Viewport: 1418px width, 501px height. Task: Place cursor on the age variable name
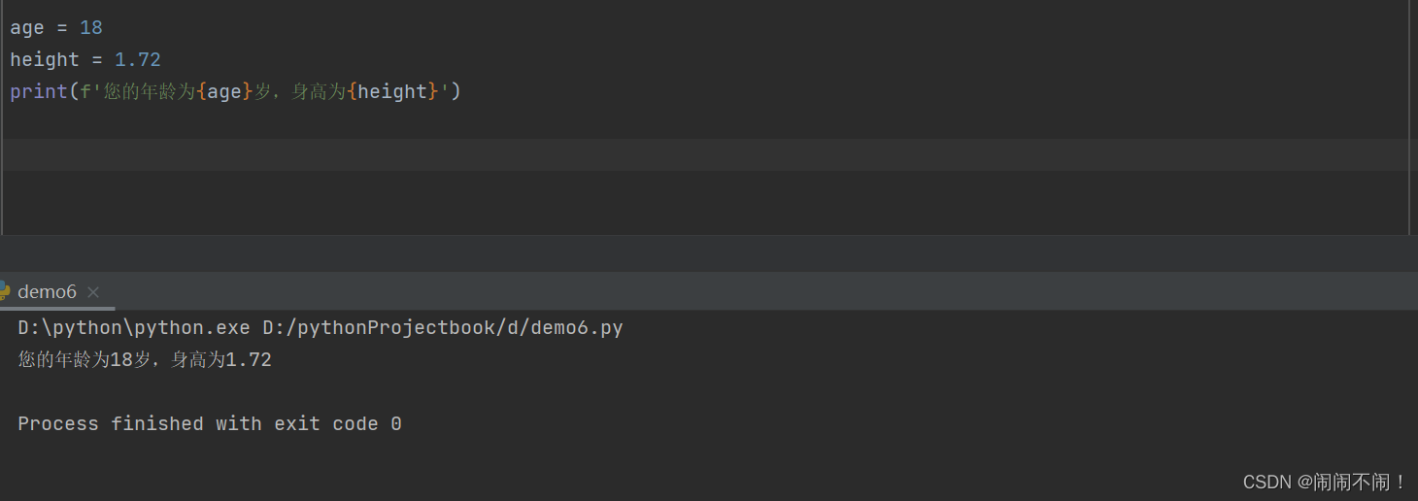pos(27,27)
